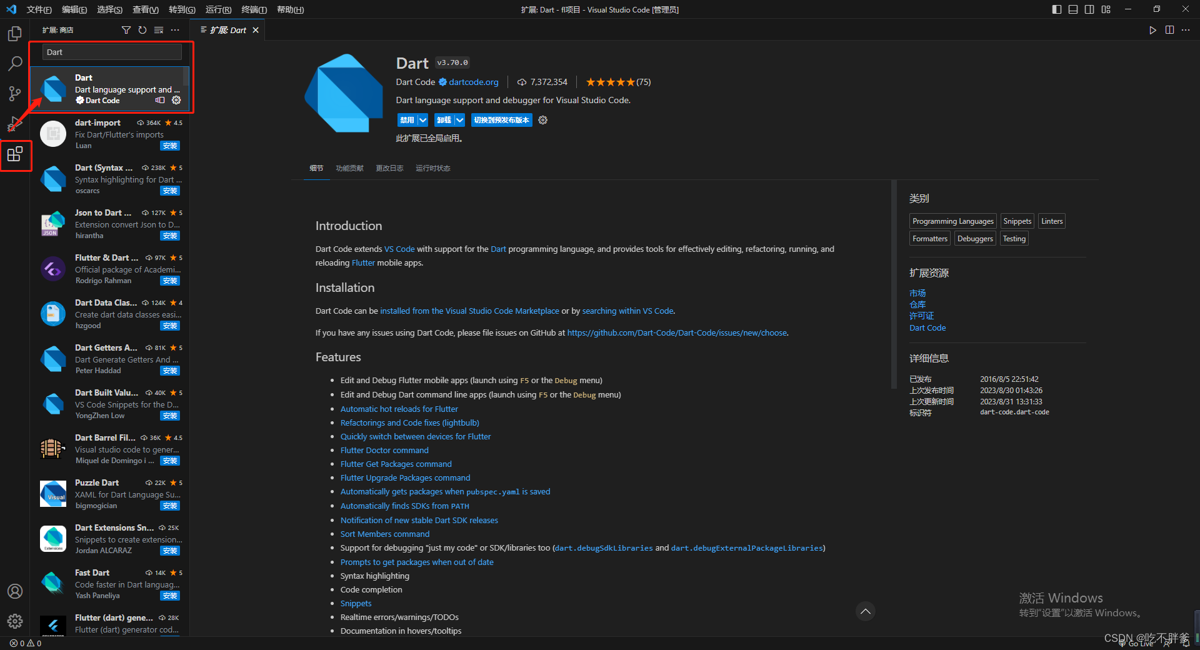Open the editor more actions ellipsis
This screenshot has height=650, width=1200.
point(1186,30)
